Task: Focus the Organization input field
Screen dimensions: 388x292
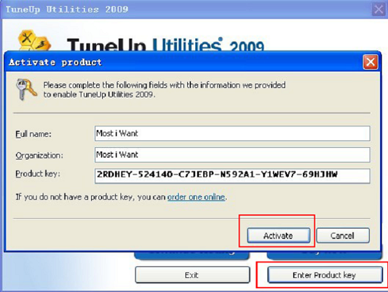Action: [232, 155]
